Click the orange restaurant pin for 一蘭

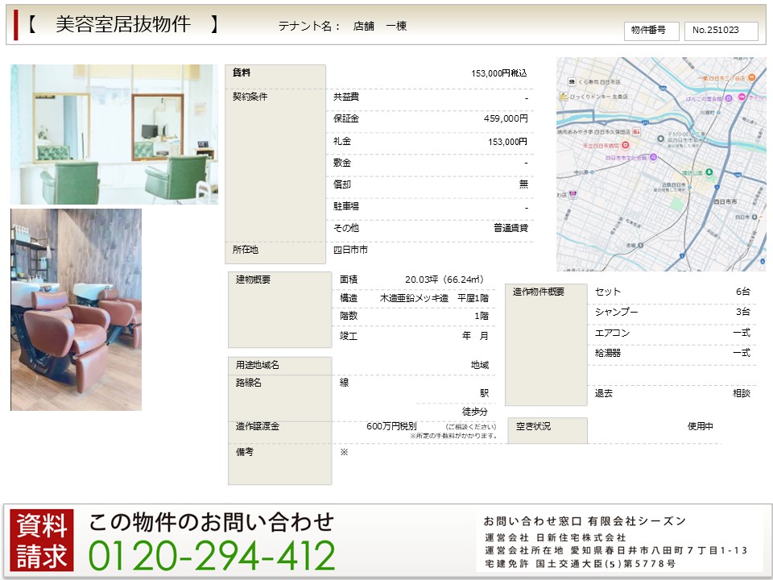tap(750, 77)
